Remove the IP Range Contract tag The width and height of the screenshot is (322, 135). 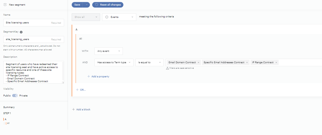coord(276,62)
